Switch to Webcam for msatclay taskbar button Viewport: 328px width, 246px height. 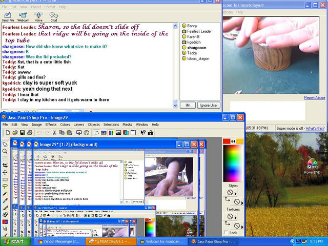click(162, 241)
